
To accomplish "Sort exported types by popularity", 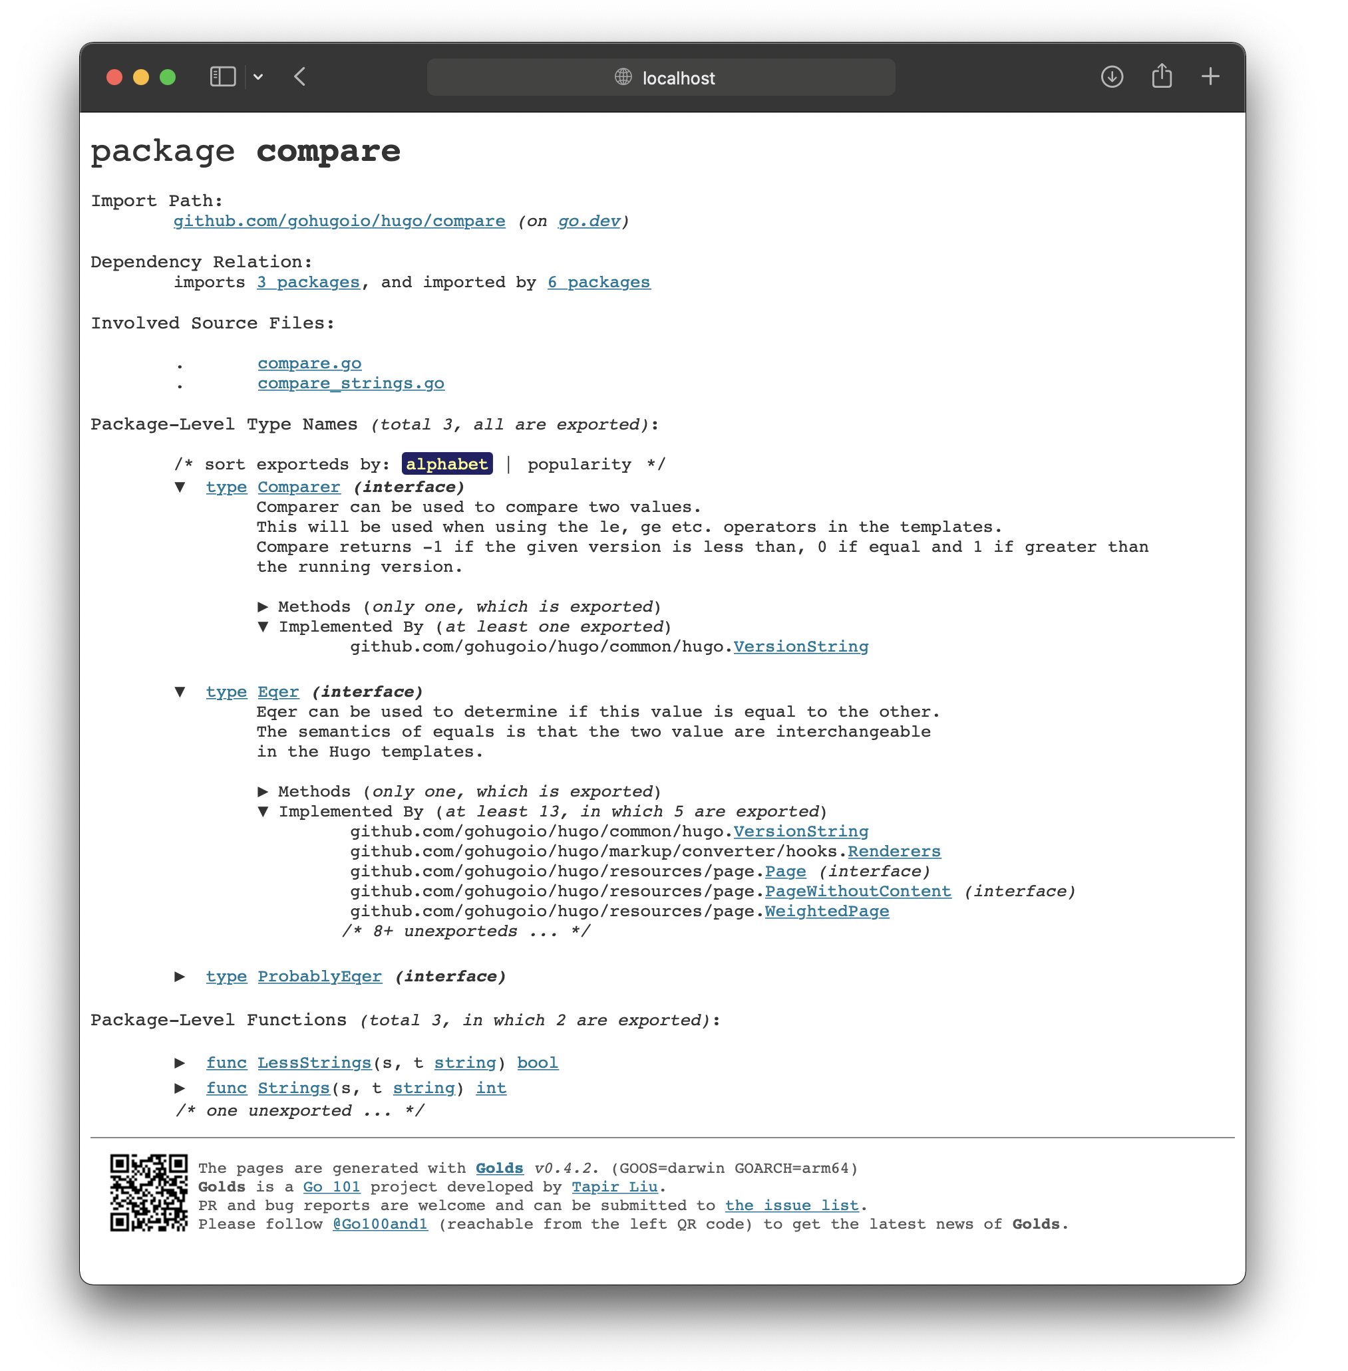I will (x=578, y=464).
